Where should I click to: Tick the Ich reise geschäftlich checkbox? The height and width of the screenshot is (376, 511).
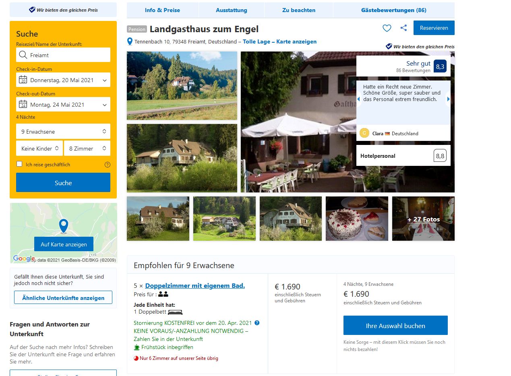coord(19,164)
